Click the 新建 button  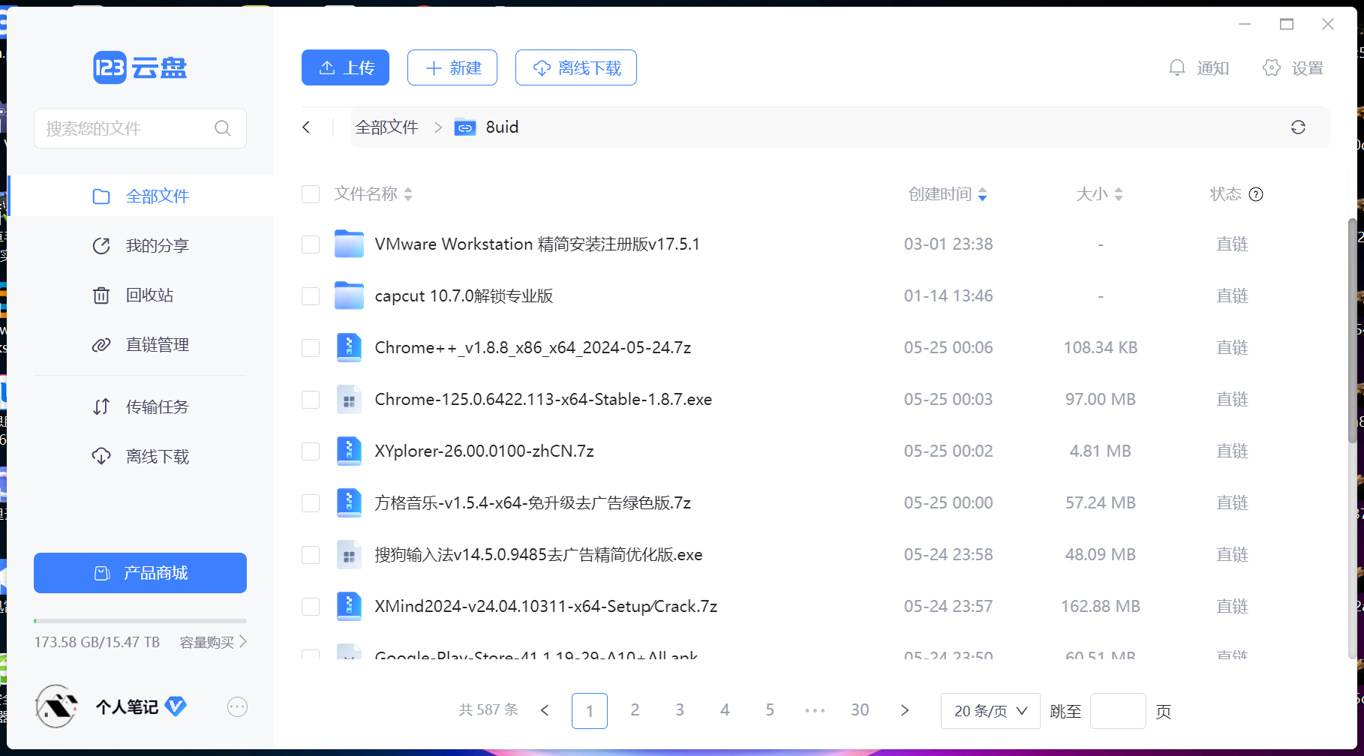coord(452,67)
